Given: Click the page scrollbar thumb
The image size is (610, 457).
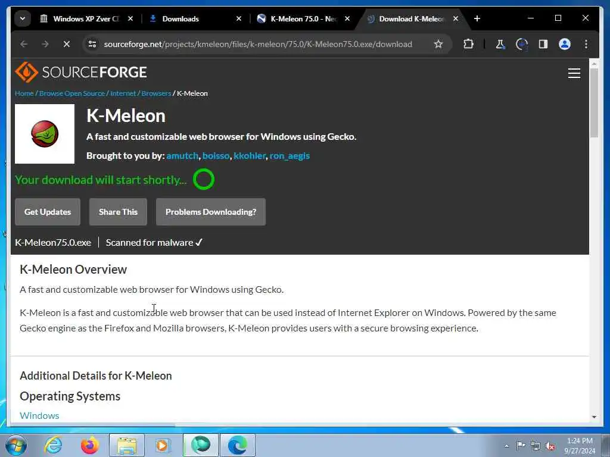Looking at the screenshot, I should point(594,102).
